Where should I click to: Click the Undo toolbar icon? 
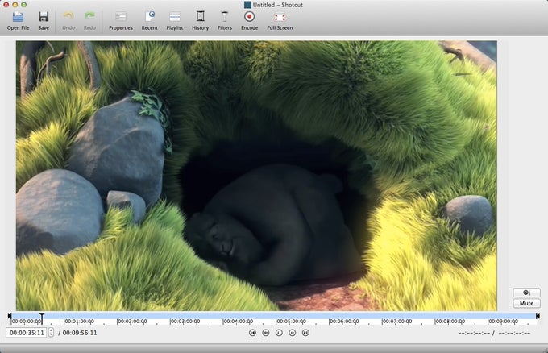click(x=68, y=21)
